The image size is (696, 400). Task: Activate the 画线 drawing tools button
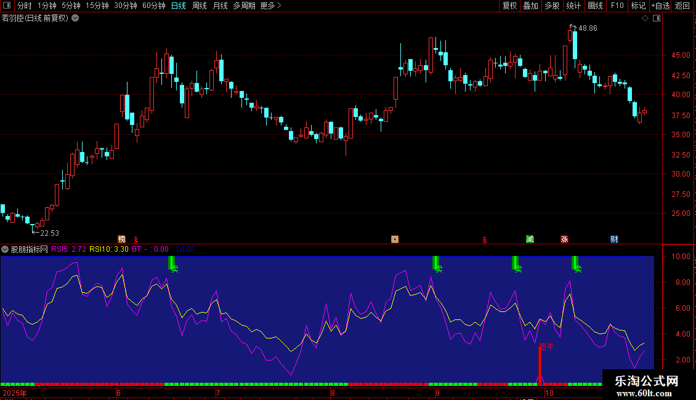(595, 6)
